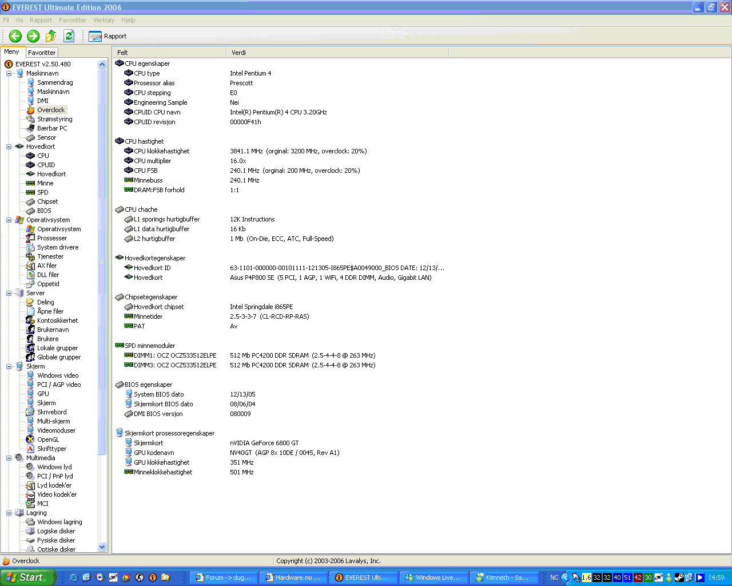Click the BIOS chip icon in tree

[30, 211]
